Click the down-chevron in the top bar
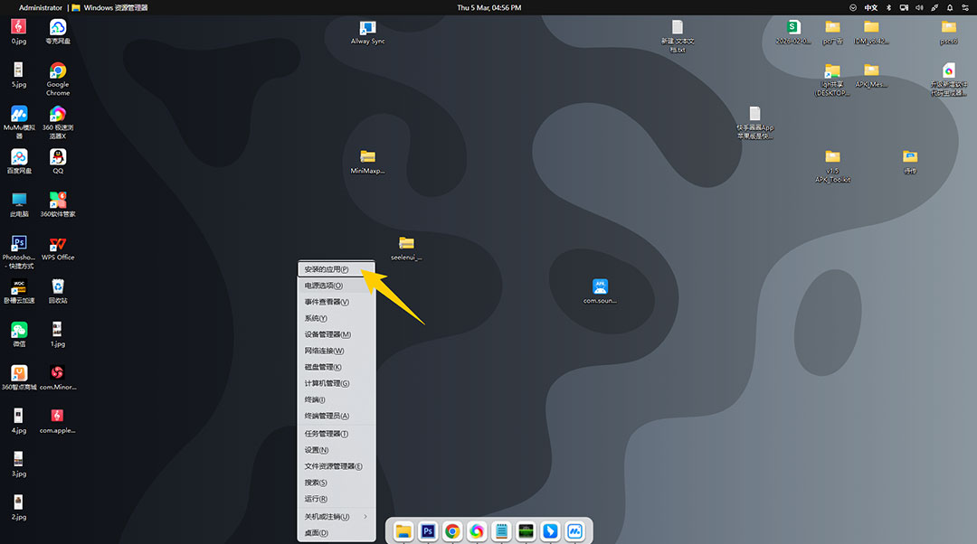Image resolution: width=977 pixels, height=544 pixels. 853,7
